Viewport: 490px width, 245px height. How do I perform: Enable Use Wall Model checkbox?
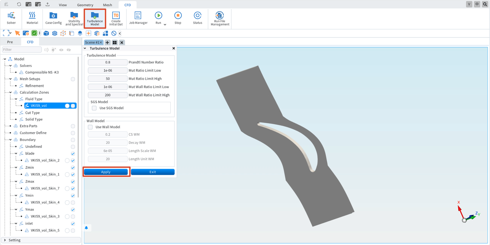(x=90, y=127)
